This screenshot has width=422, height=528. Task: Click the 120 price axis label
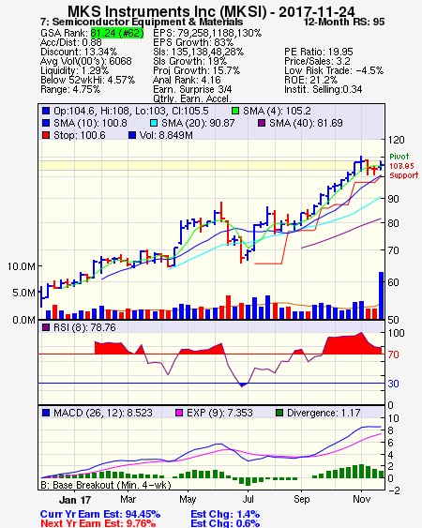[x=396, y=140]
